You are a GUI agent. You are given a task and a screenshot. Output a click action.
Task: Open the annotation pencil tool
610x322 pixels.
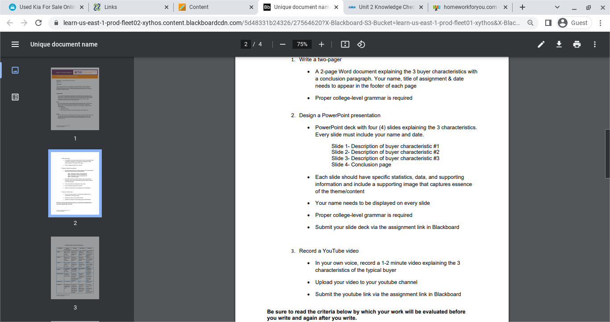coord(541,44)
